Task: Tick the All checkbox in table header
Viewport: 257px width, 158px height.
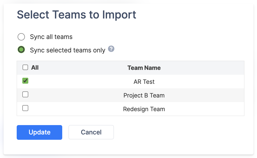Action: pyautogui.click(x=25, y=68)
